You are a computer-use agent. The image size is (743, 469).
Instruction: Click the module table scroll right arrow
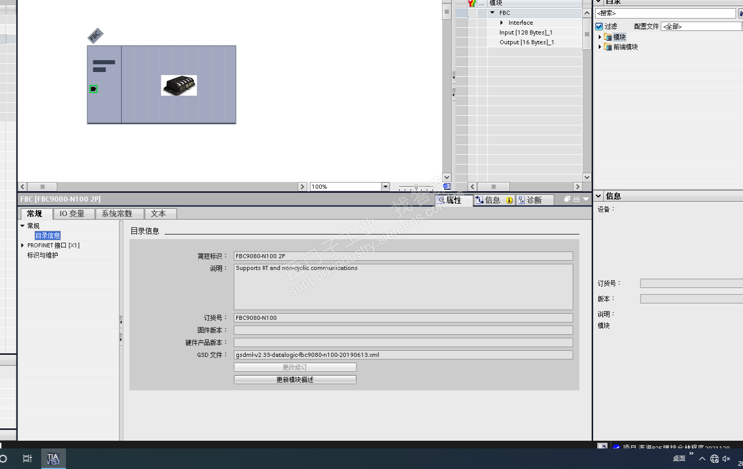(x=578, y=187)
